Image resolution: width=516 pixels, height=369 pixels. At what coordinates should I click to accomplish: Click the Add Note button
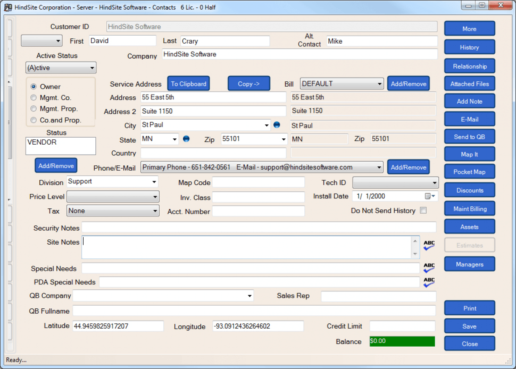(470, 102)
